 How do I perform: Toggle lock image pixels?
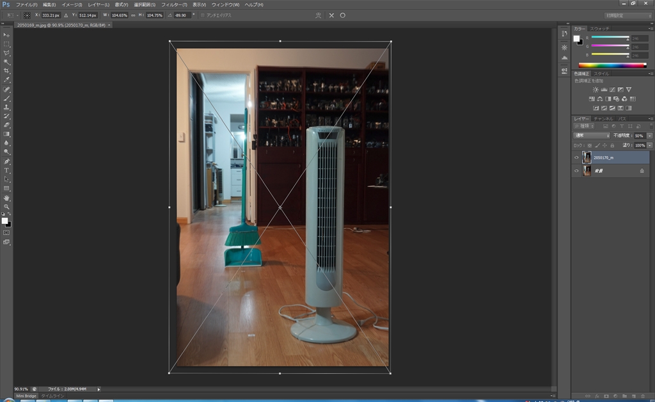[x=597, y=145]
